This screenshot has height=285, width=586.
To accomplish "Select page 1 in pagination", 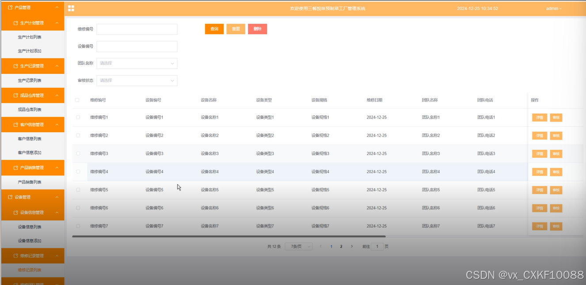I will click(331, 247).
